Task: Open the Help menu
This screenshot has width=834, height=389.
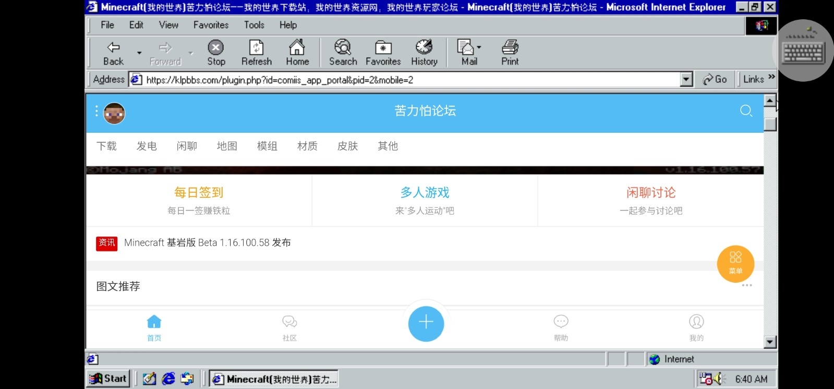Action: pyautogui.click(x=288, y=25)
